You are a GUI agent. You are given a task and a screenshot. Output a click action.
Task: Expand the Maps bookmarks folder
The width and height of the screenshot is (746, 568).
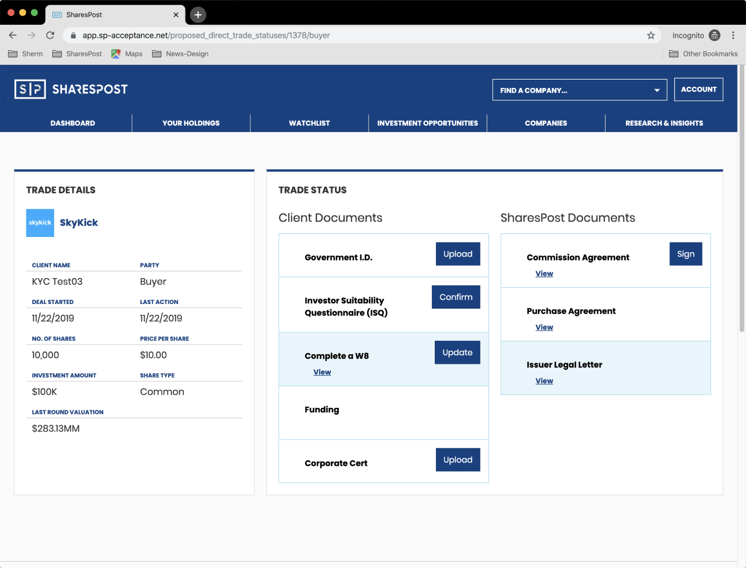[x=126, y=54]
